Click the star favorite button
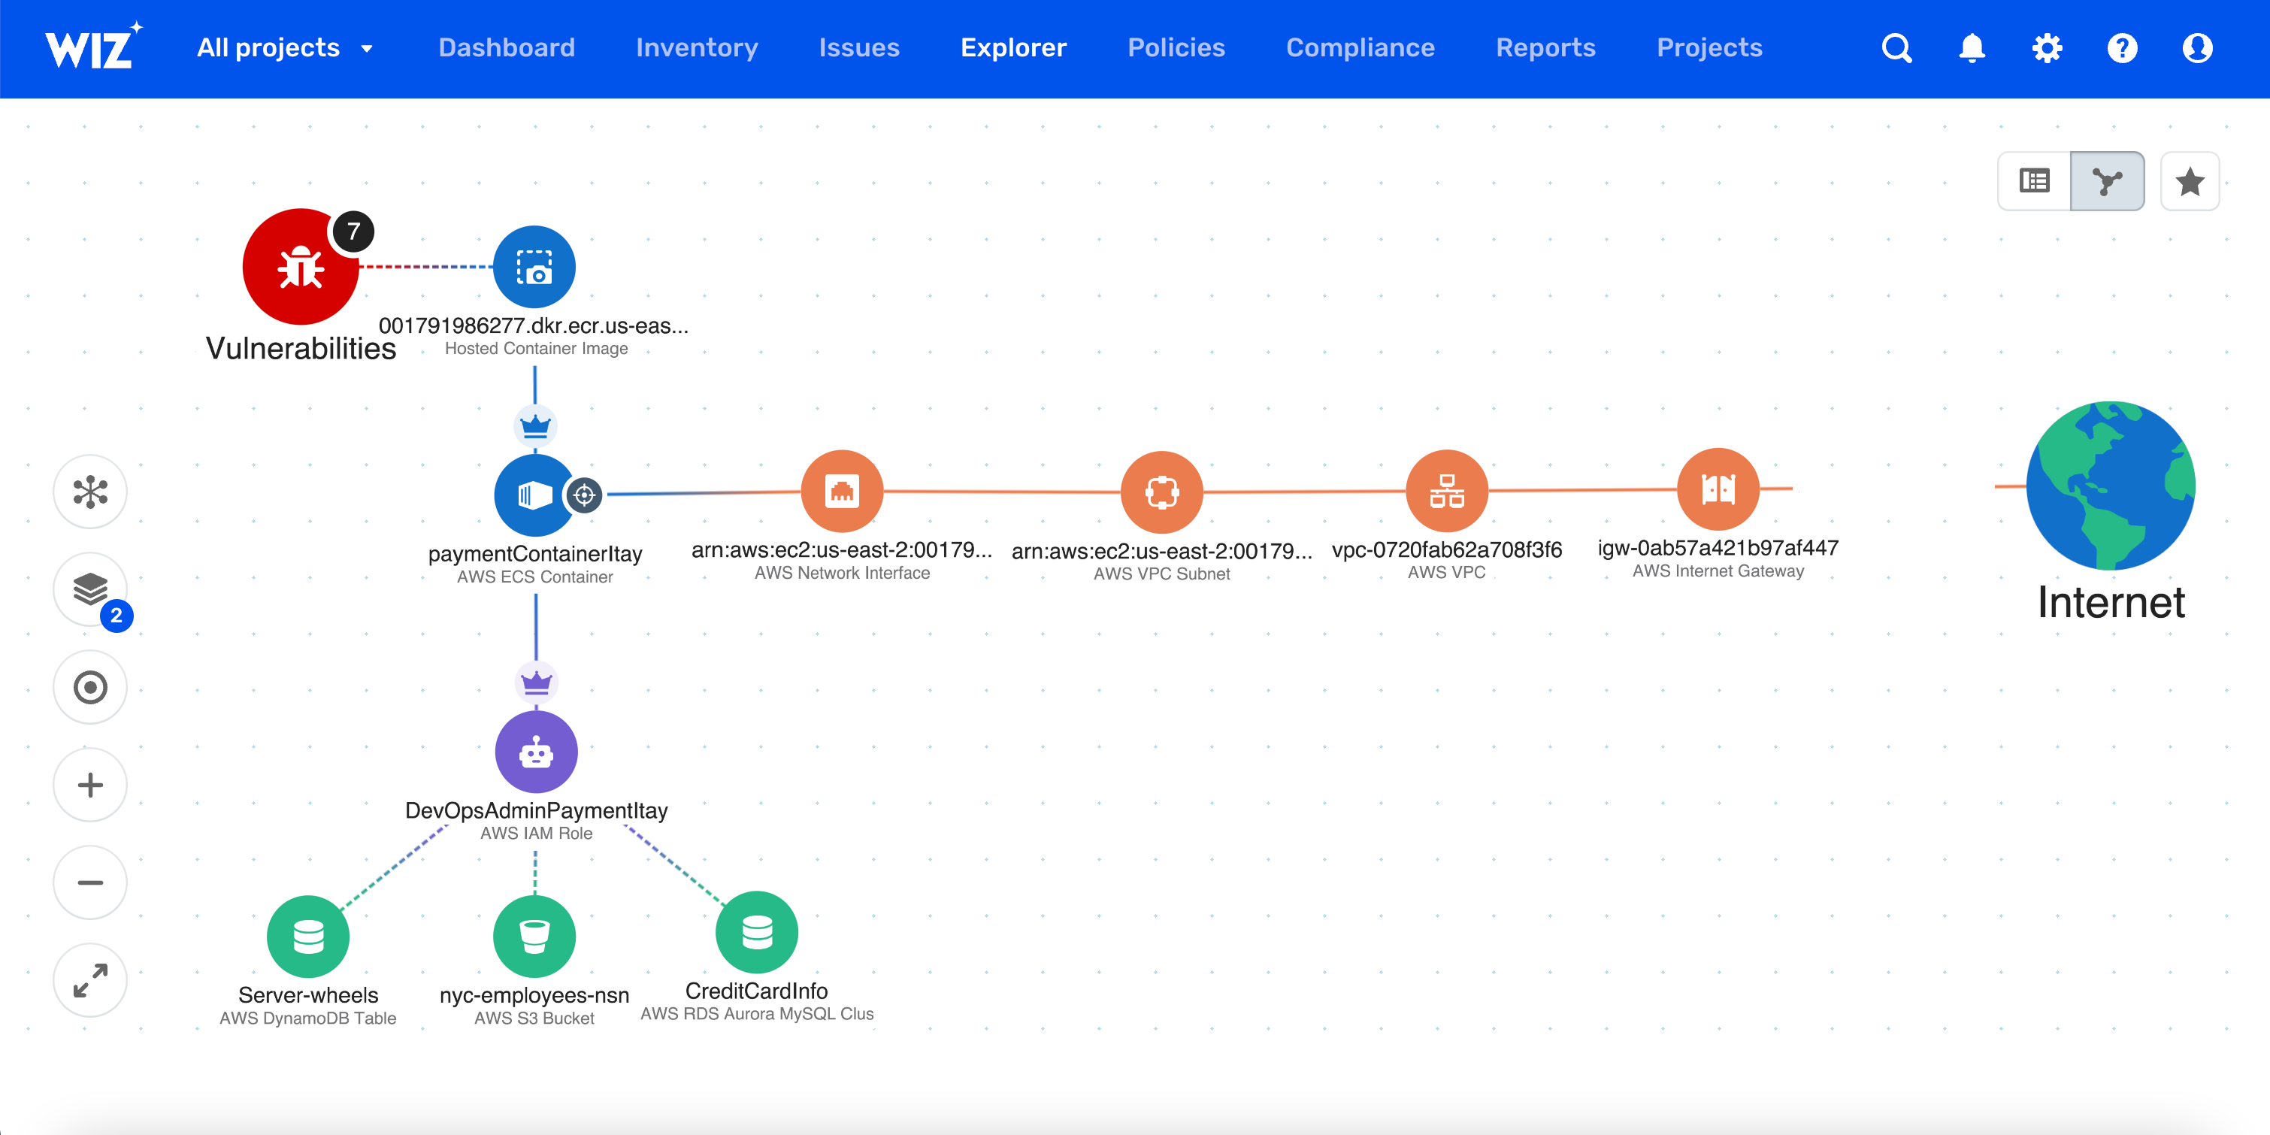Screen dimensions: 2270x1135 point(2190,182)
